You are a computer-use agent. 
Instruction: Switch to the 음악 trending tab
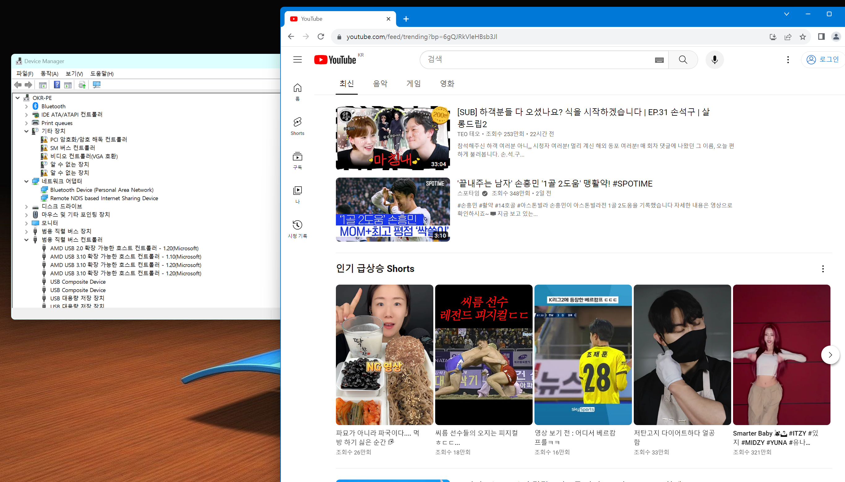(x=380, y=84)
